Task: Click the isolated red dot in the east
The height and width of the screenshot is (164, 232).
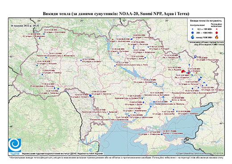Action: 196,73
